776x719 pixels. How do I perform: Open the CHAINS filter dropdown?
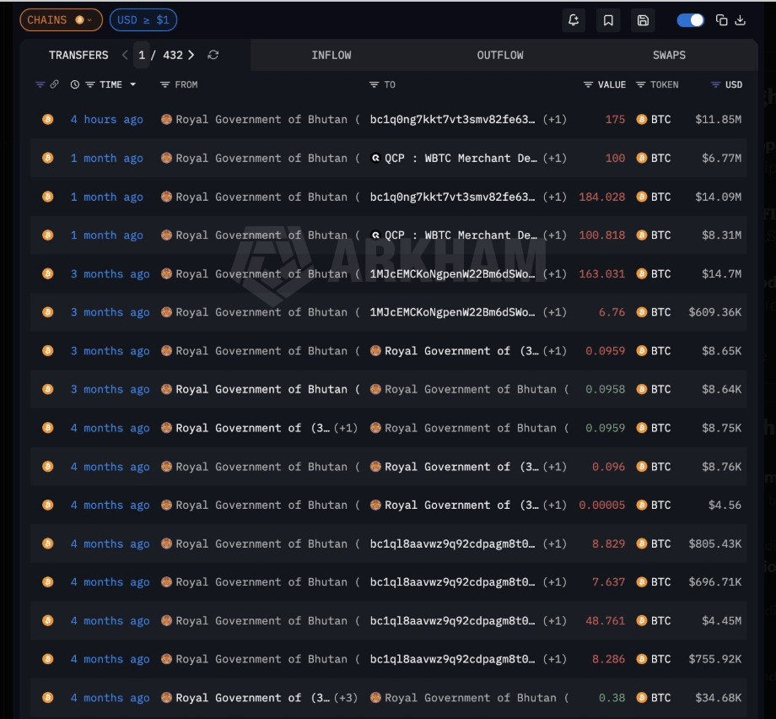pyautogui.click(x=61, y=19)
